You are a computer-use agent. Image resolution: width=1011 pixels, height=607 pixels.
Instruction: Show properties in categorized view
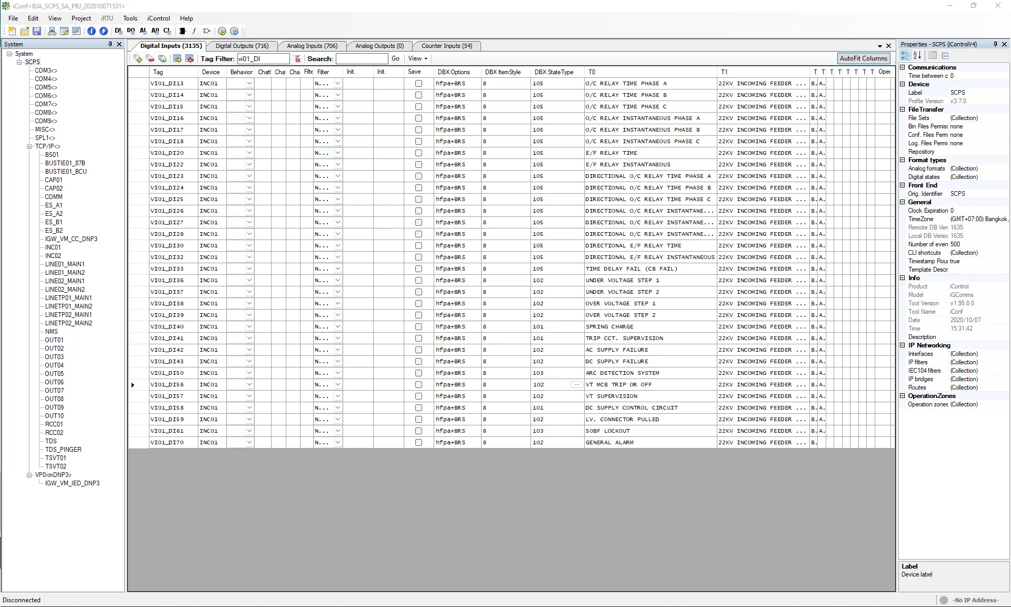905,55
